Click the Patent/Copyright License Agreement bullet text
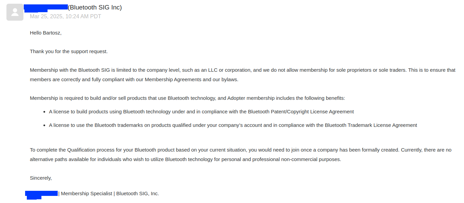Image resolution: width=464 pixels, height=203 pixels. [x=201, y=112]
